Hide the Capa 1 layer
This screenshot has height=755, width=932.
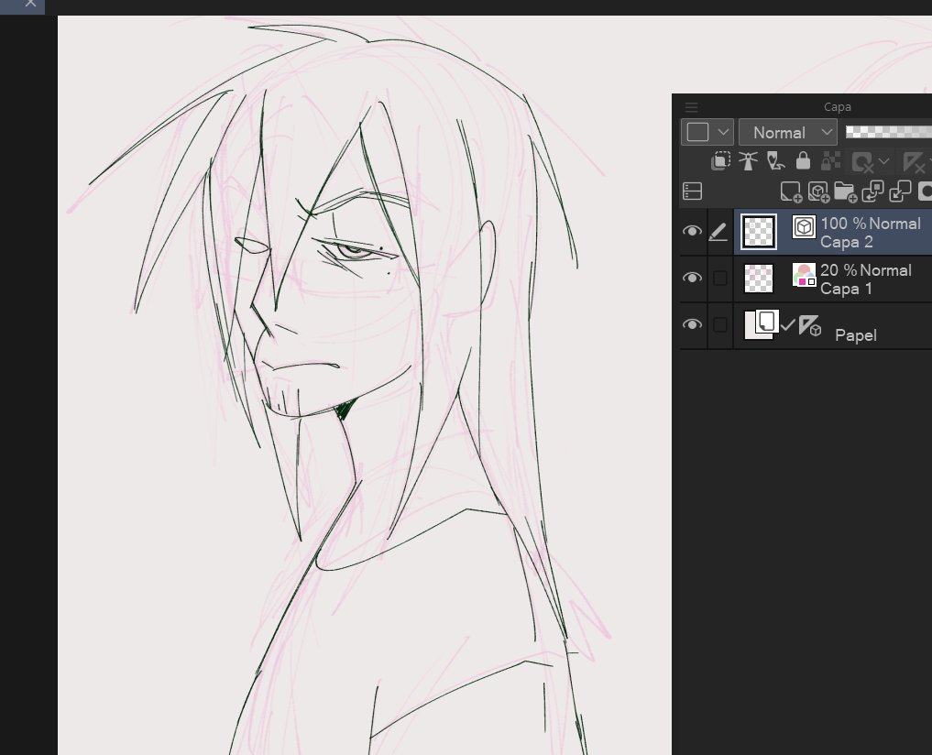pos(692,277)
